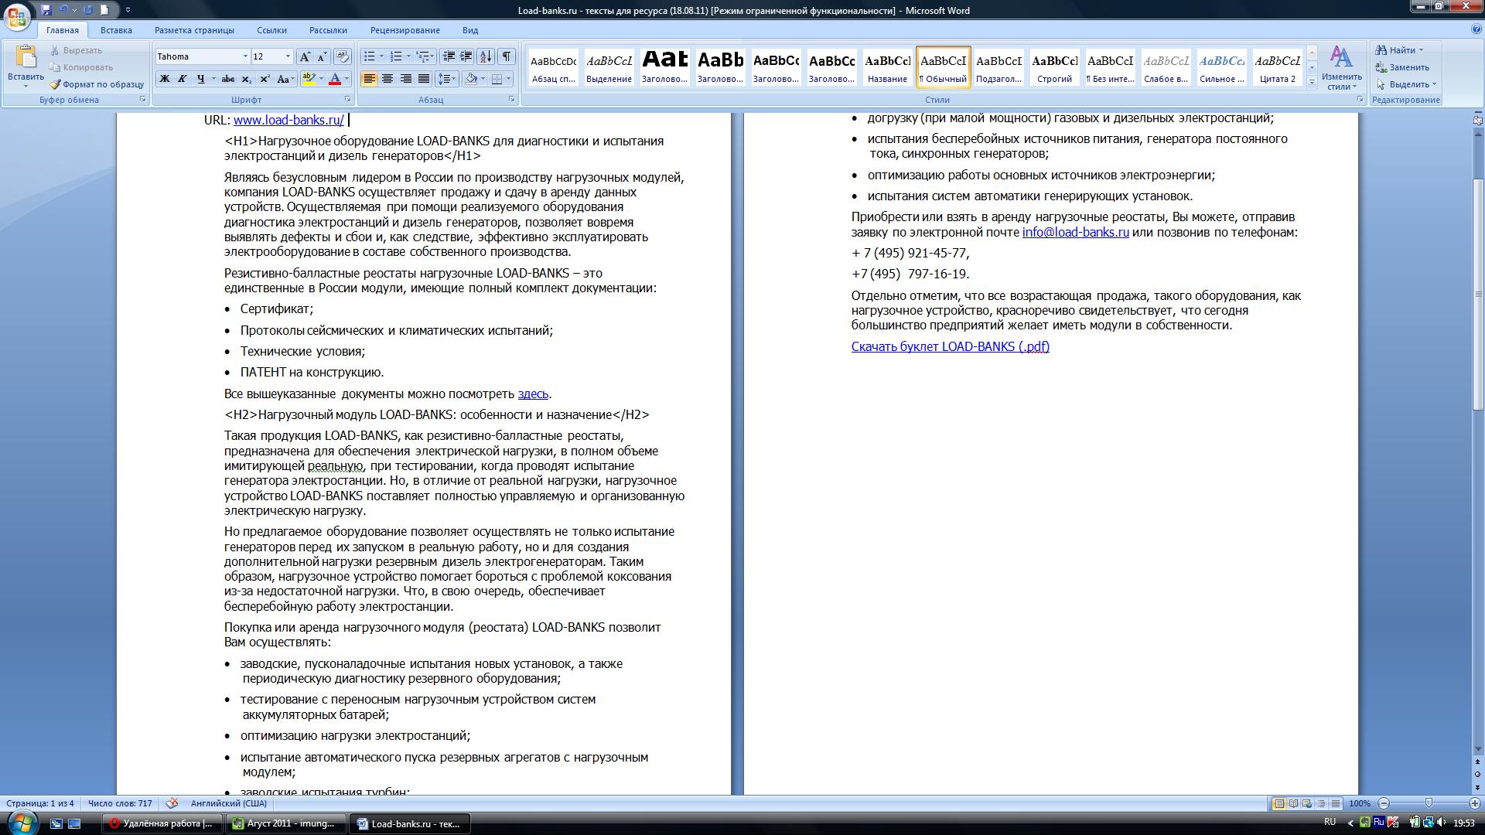Click the increase font size icon
The image size is (1485, 835).
click(x=305, y=56)
